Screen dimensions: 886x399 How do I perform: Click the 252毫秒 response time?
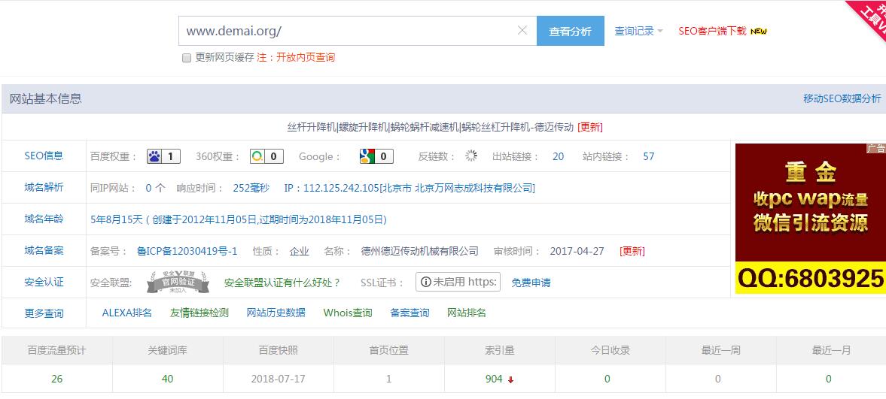[251, 188]
